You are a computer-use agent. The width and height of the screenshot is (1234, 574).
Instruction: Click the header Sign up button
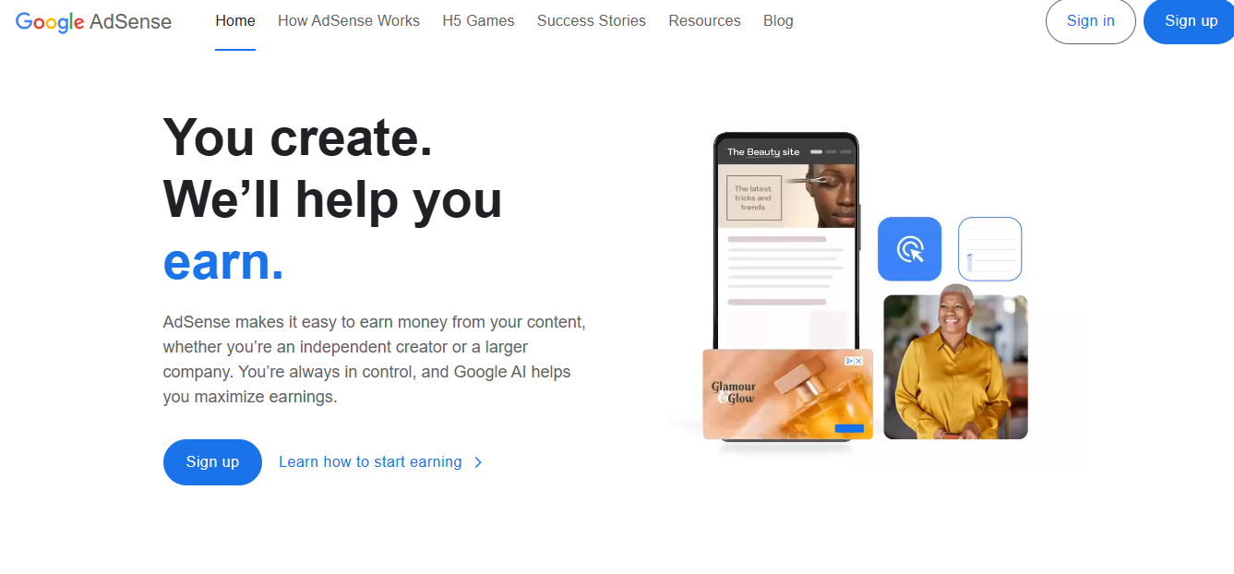click(1190, 21)
